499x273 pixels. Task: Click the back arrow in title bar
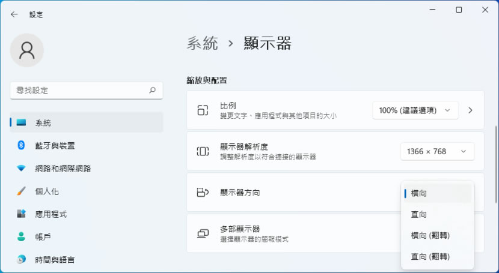pos(14,14)
